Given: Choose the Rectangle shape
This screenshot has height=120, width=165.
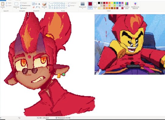Looking at the screenshot, I should tap(57, 3).
